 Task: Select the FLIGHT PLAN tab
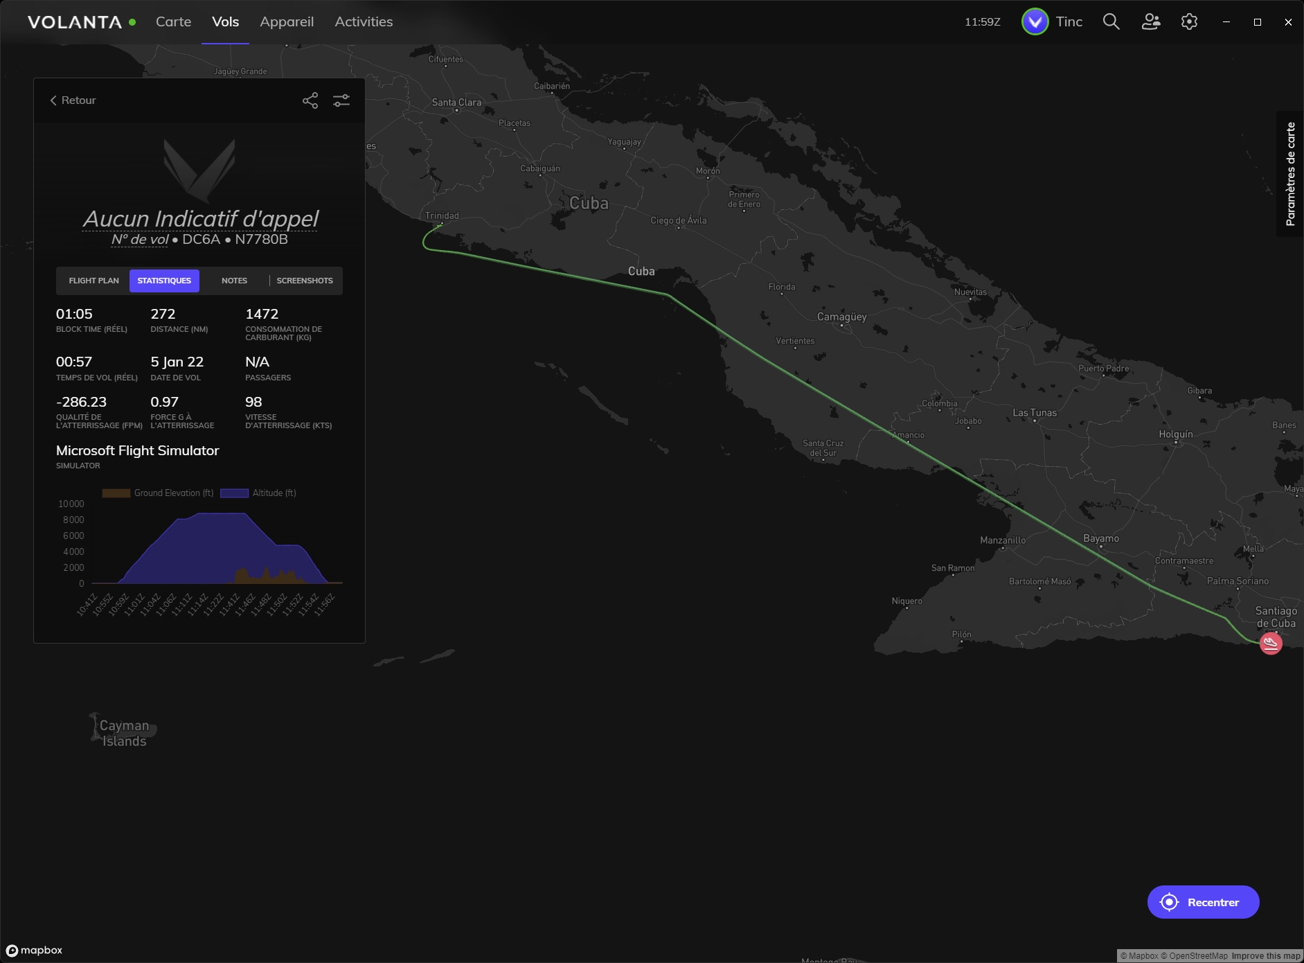click(93, 281)
